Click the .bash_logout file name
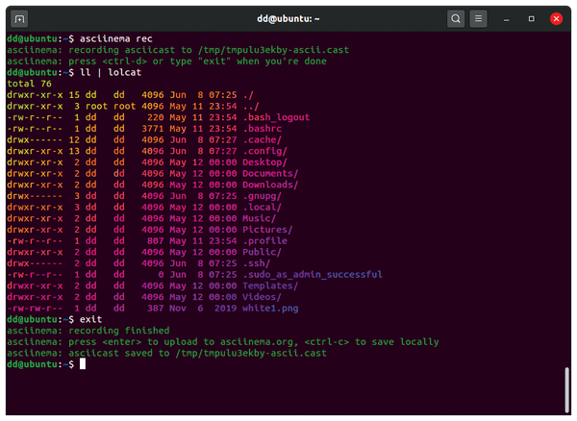Image resolution: width=577 pixels, height=421 pixels. 276,117
